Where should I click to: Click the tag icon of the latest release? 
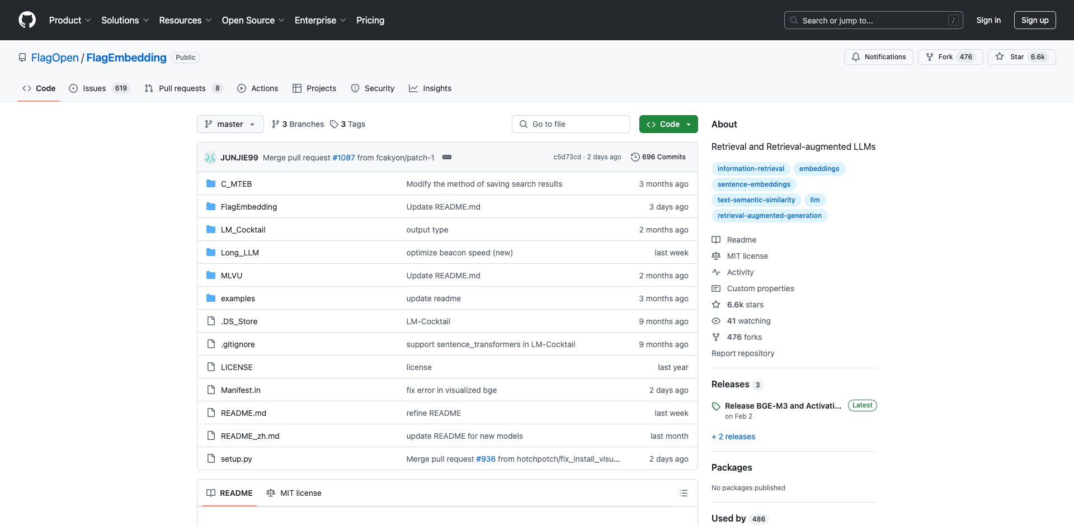tap(716, 406)
